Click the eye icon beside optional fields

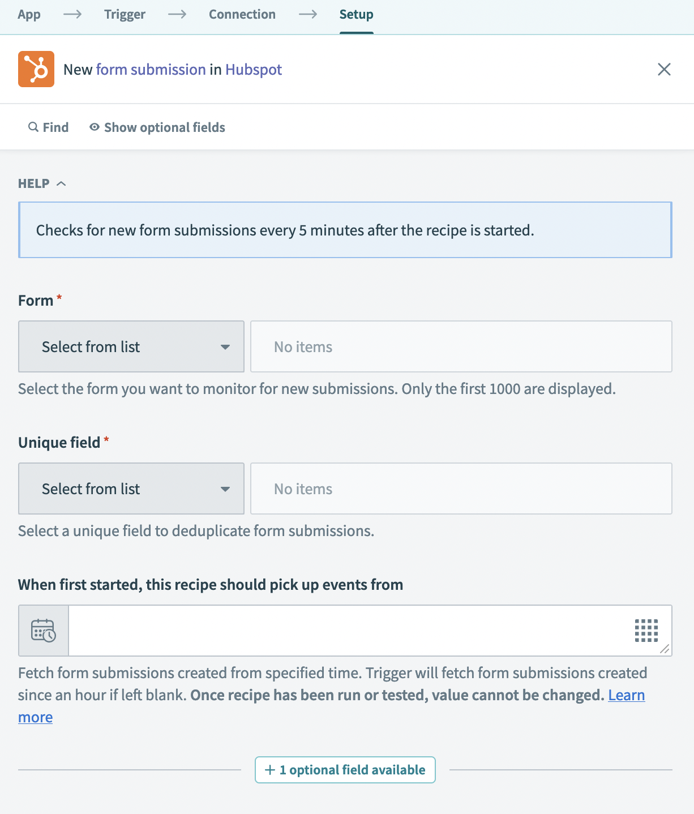click(94, 127)
